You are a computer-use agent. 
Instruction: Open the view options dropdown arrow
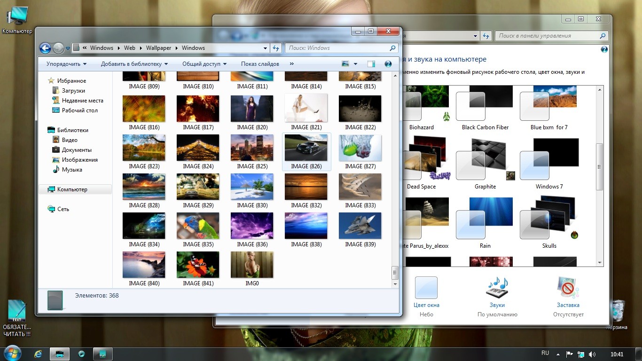coord(356,64)
